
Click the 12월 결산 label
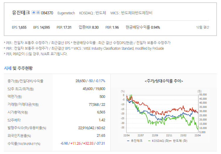203,27
